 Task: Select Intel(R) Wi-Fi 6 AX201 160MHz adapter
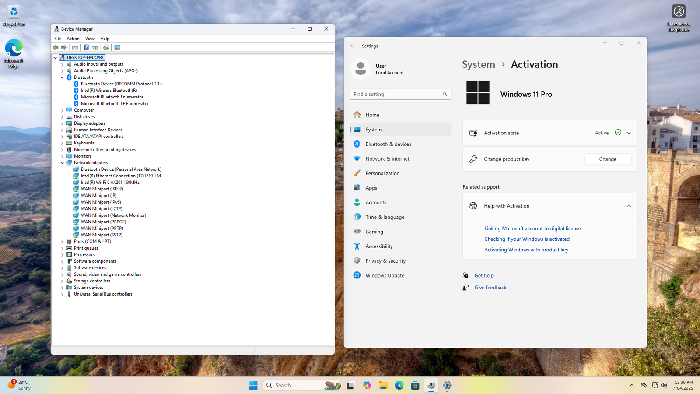(110, 183)
